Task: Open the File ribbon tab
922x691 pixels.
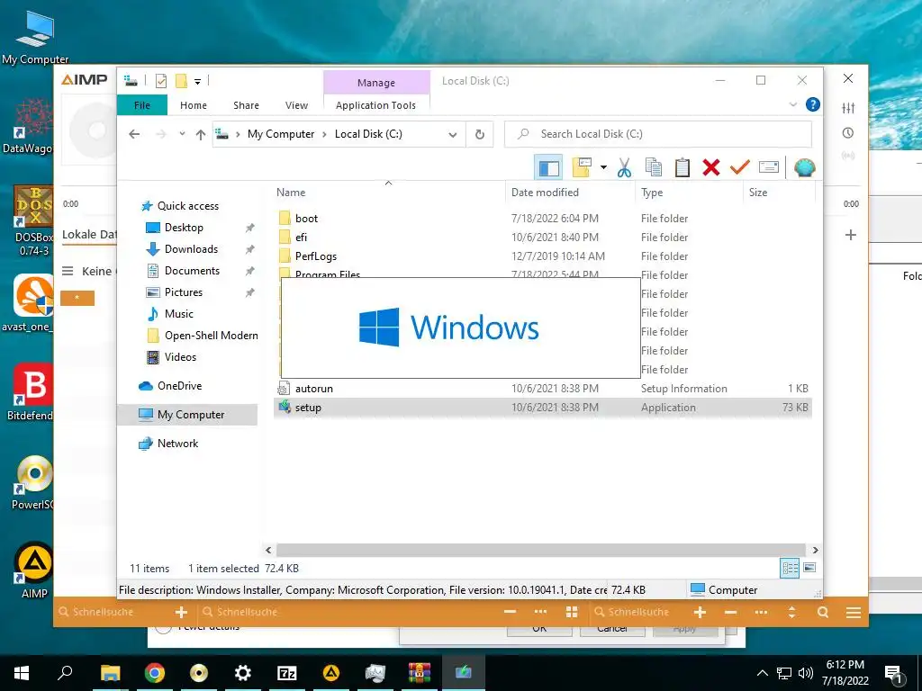Action: tap(142, 105)
